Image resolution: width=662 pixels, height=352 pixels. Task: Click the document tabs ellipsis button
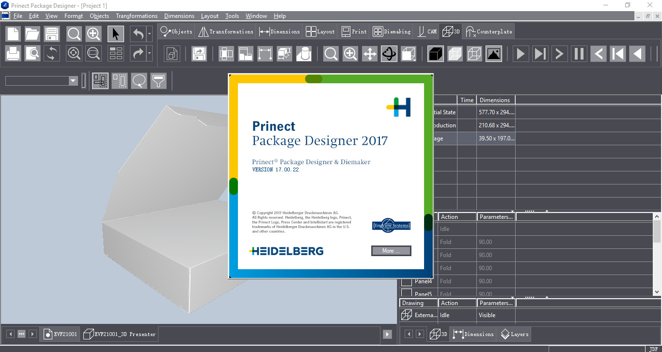[x=21, y=334]
